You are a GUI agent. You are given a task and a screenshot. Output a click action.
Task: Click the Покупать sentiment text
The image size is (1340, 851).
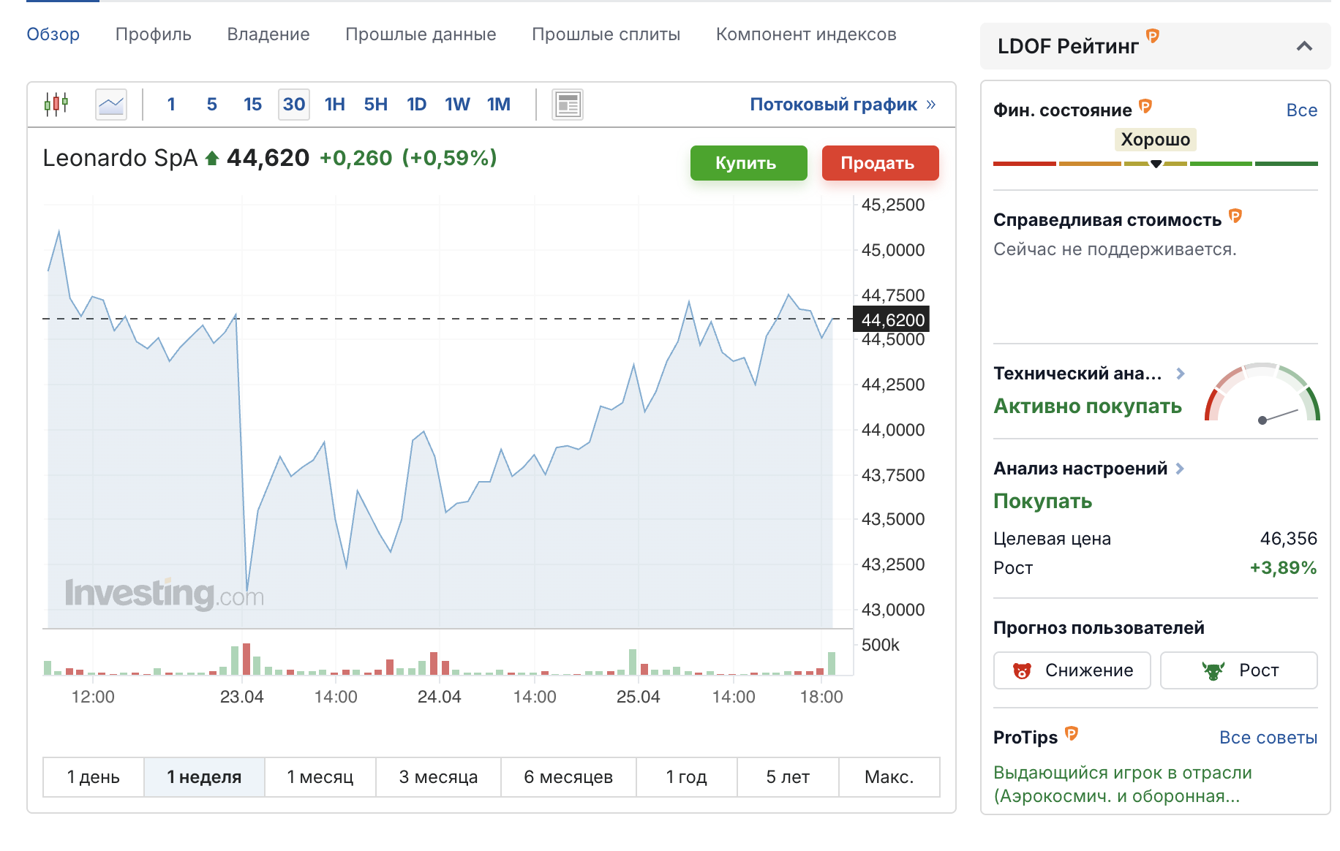pos(1043,502)
